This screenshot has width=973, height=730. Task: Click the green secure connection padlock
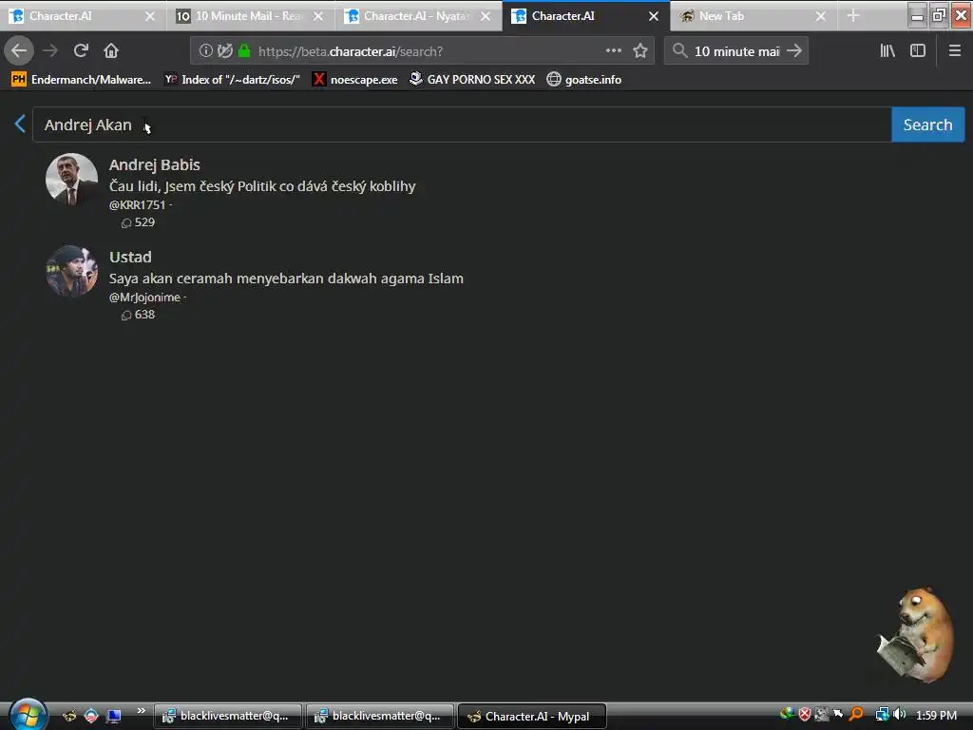coord(244,51)
